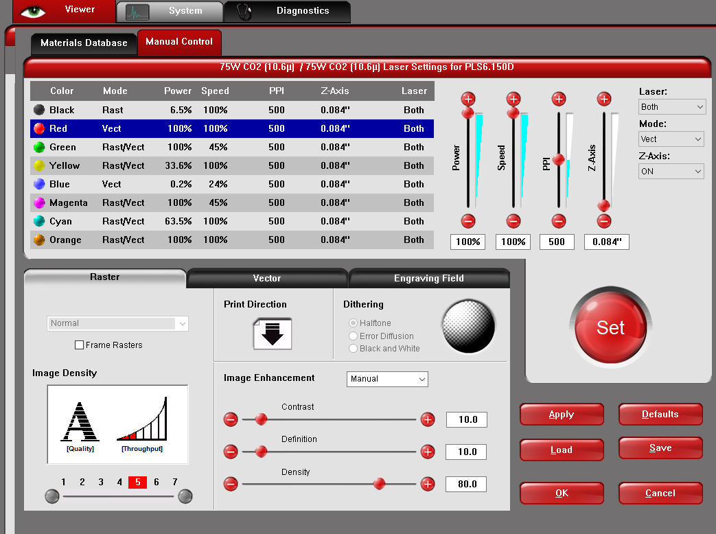This screenshot has height=534, width=716.
Task: Click the Density slider handle
Action: coord(379,484)
